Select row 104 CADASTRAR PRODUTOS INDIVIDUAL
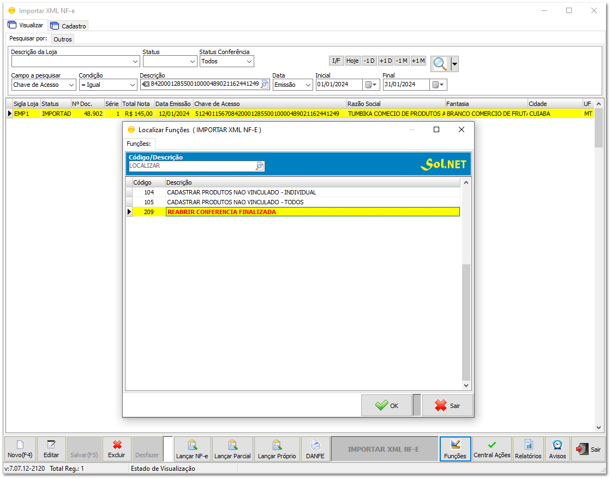The width and height of the screenshot is (611, 479). (x=241, y=192)
